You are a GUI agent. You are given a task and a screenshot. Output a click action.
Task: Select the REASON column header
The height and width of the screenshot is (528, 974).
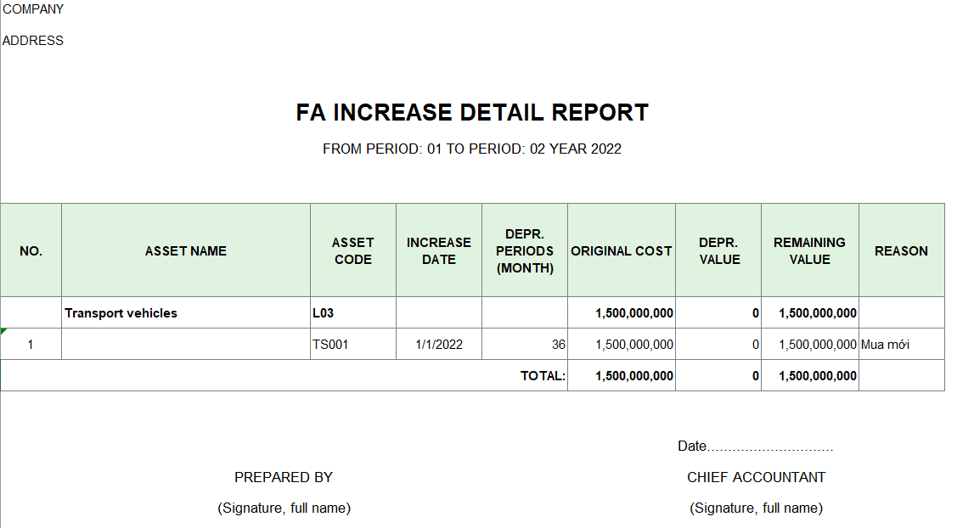pos(901,251)
